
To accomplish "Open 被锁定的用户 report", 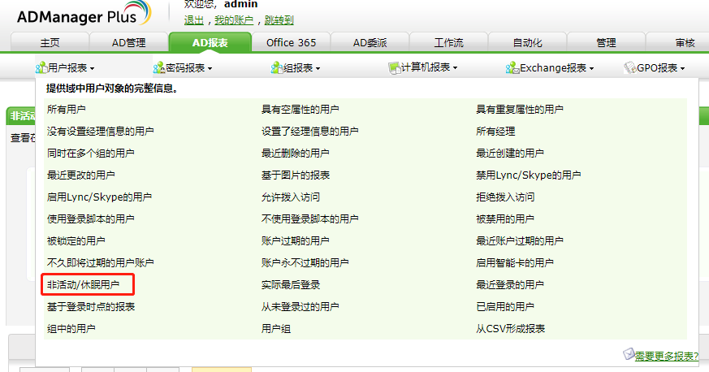I will 76,241.
